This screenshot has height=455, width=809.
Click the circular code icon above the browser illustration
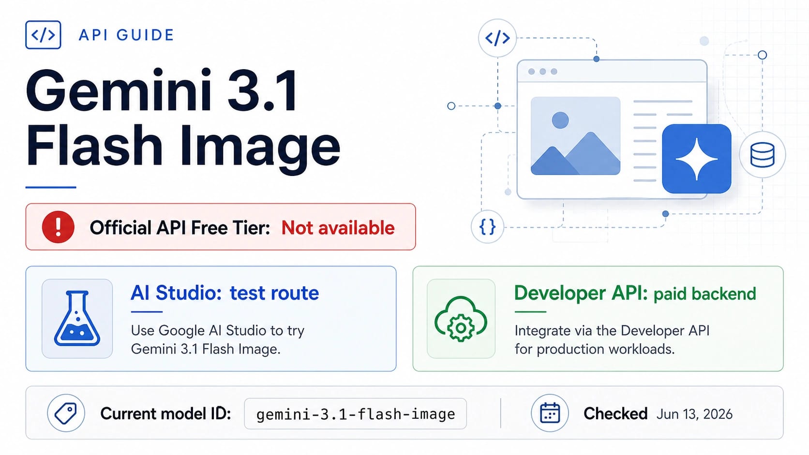point(497,38)
